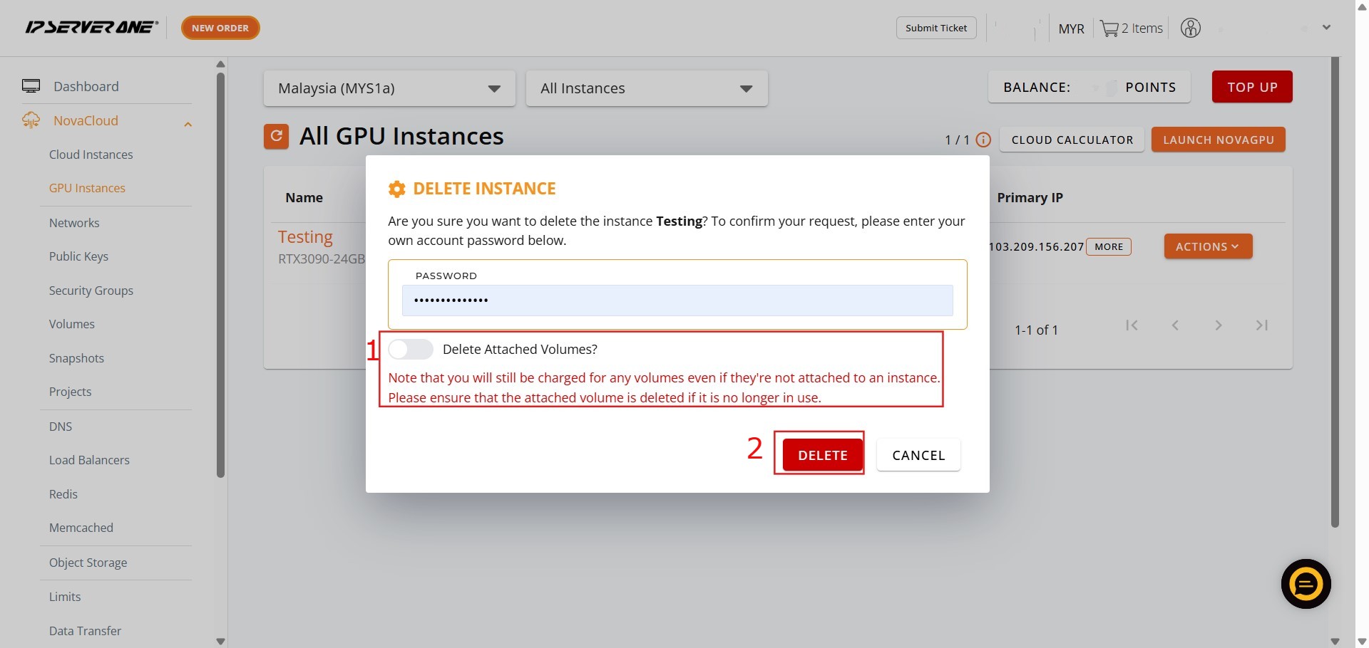Confirm deletion with the Delete button
Image resolution: width=1369 pixels, height=648 pixels.
pyautogui.click(x=822, y=455)
